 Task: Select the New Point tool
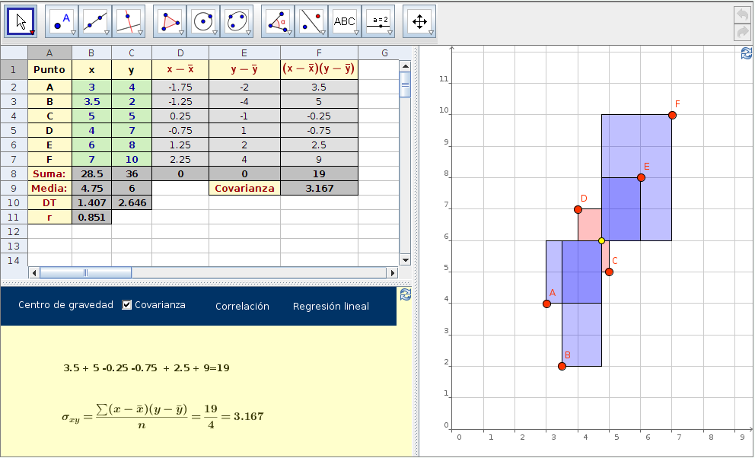pos(62,21)
